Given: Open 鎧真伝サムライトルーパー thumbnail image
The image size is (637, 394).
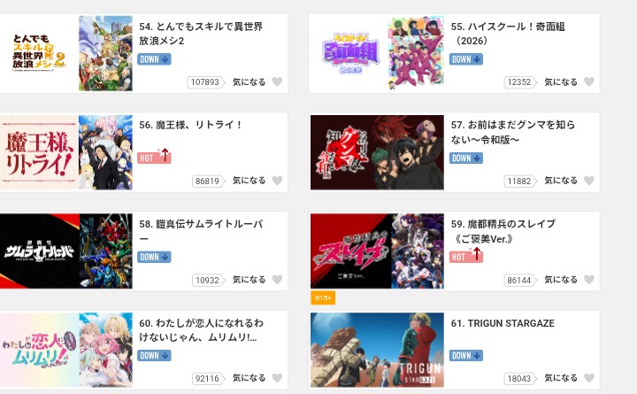Looking at the screenshot, I should (66, 251).
